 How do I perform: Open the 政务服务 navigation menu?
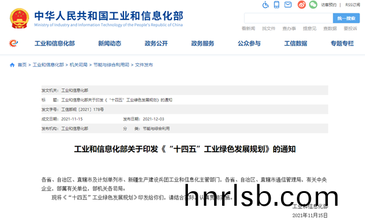[x=203, y=43]
